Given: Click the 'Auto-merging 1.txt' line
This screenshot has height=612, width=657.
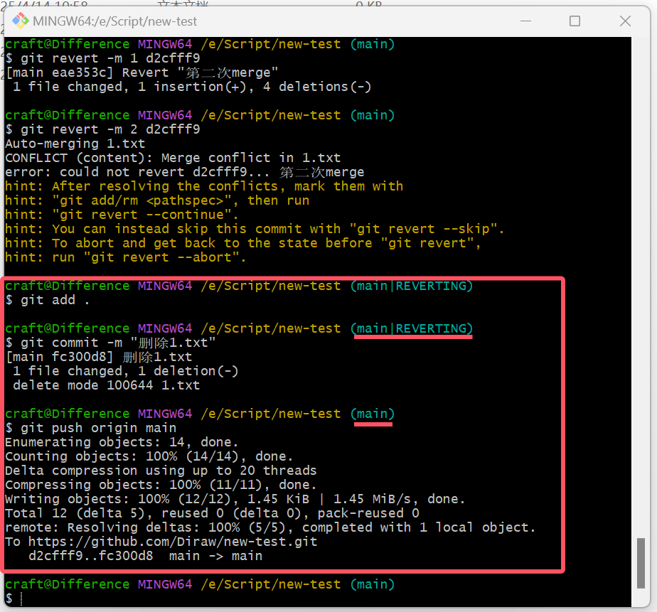Looking at the screenshot, I should [75, 144].
